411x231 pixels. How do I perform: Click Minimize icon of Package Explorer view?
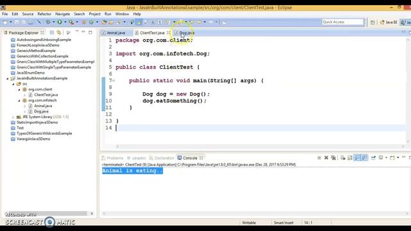83,32
